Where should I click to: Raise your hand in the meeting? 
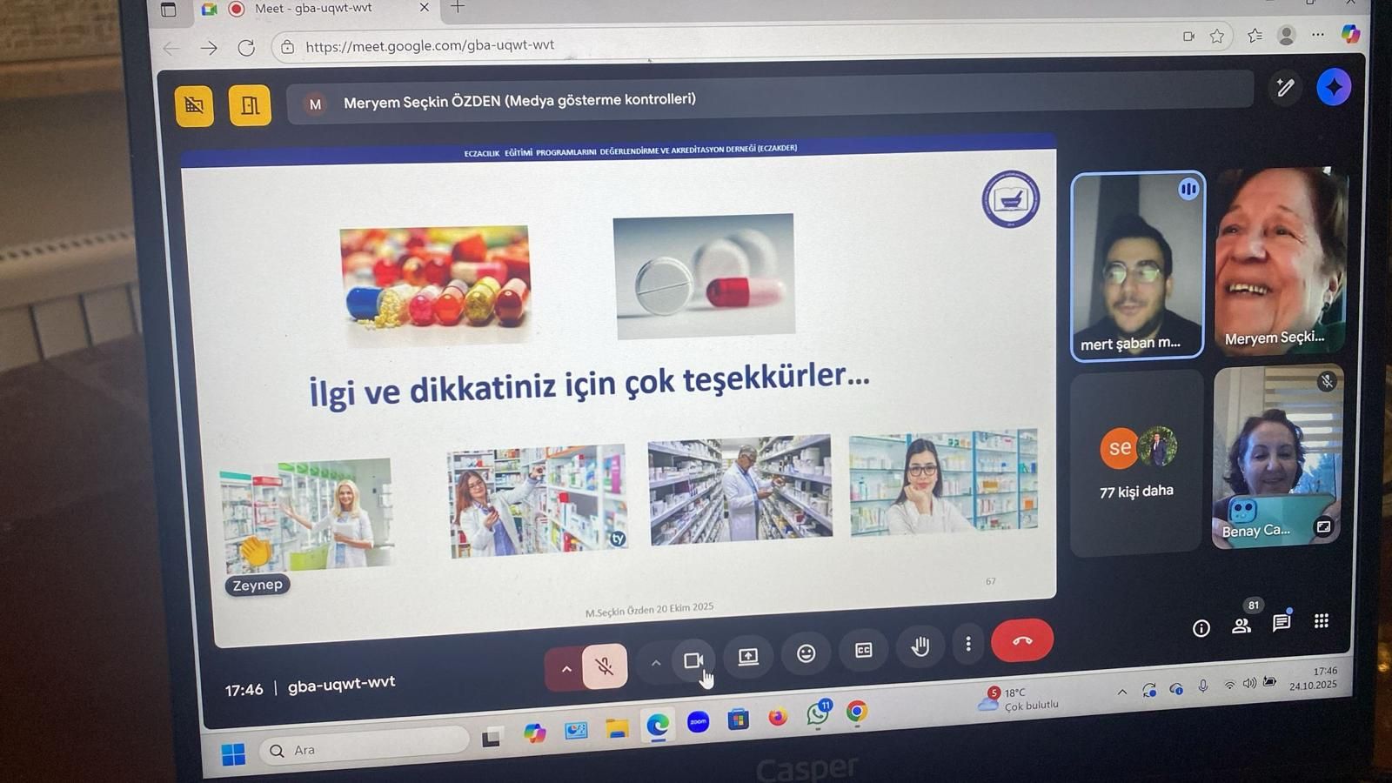pyautogui.click(x=920, y=646)
